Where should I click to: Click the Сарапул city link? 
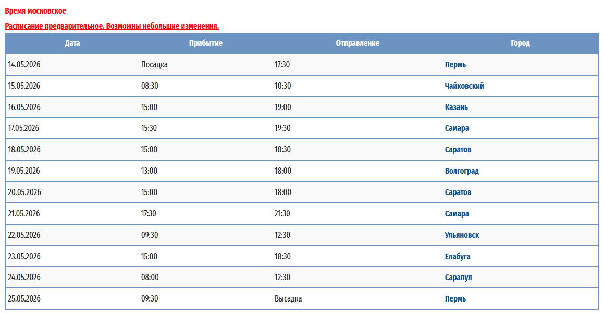click(458, 278)
